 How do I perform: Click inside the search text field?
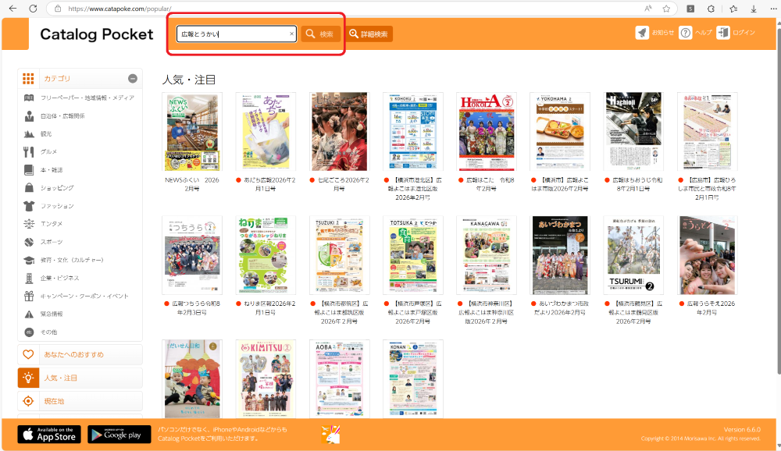[x=233, y=34]
